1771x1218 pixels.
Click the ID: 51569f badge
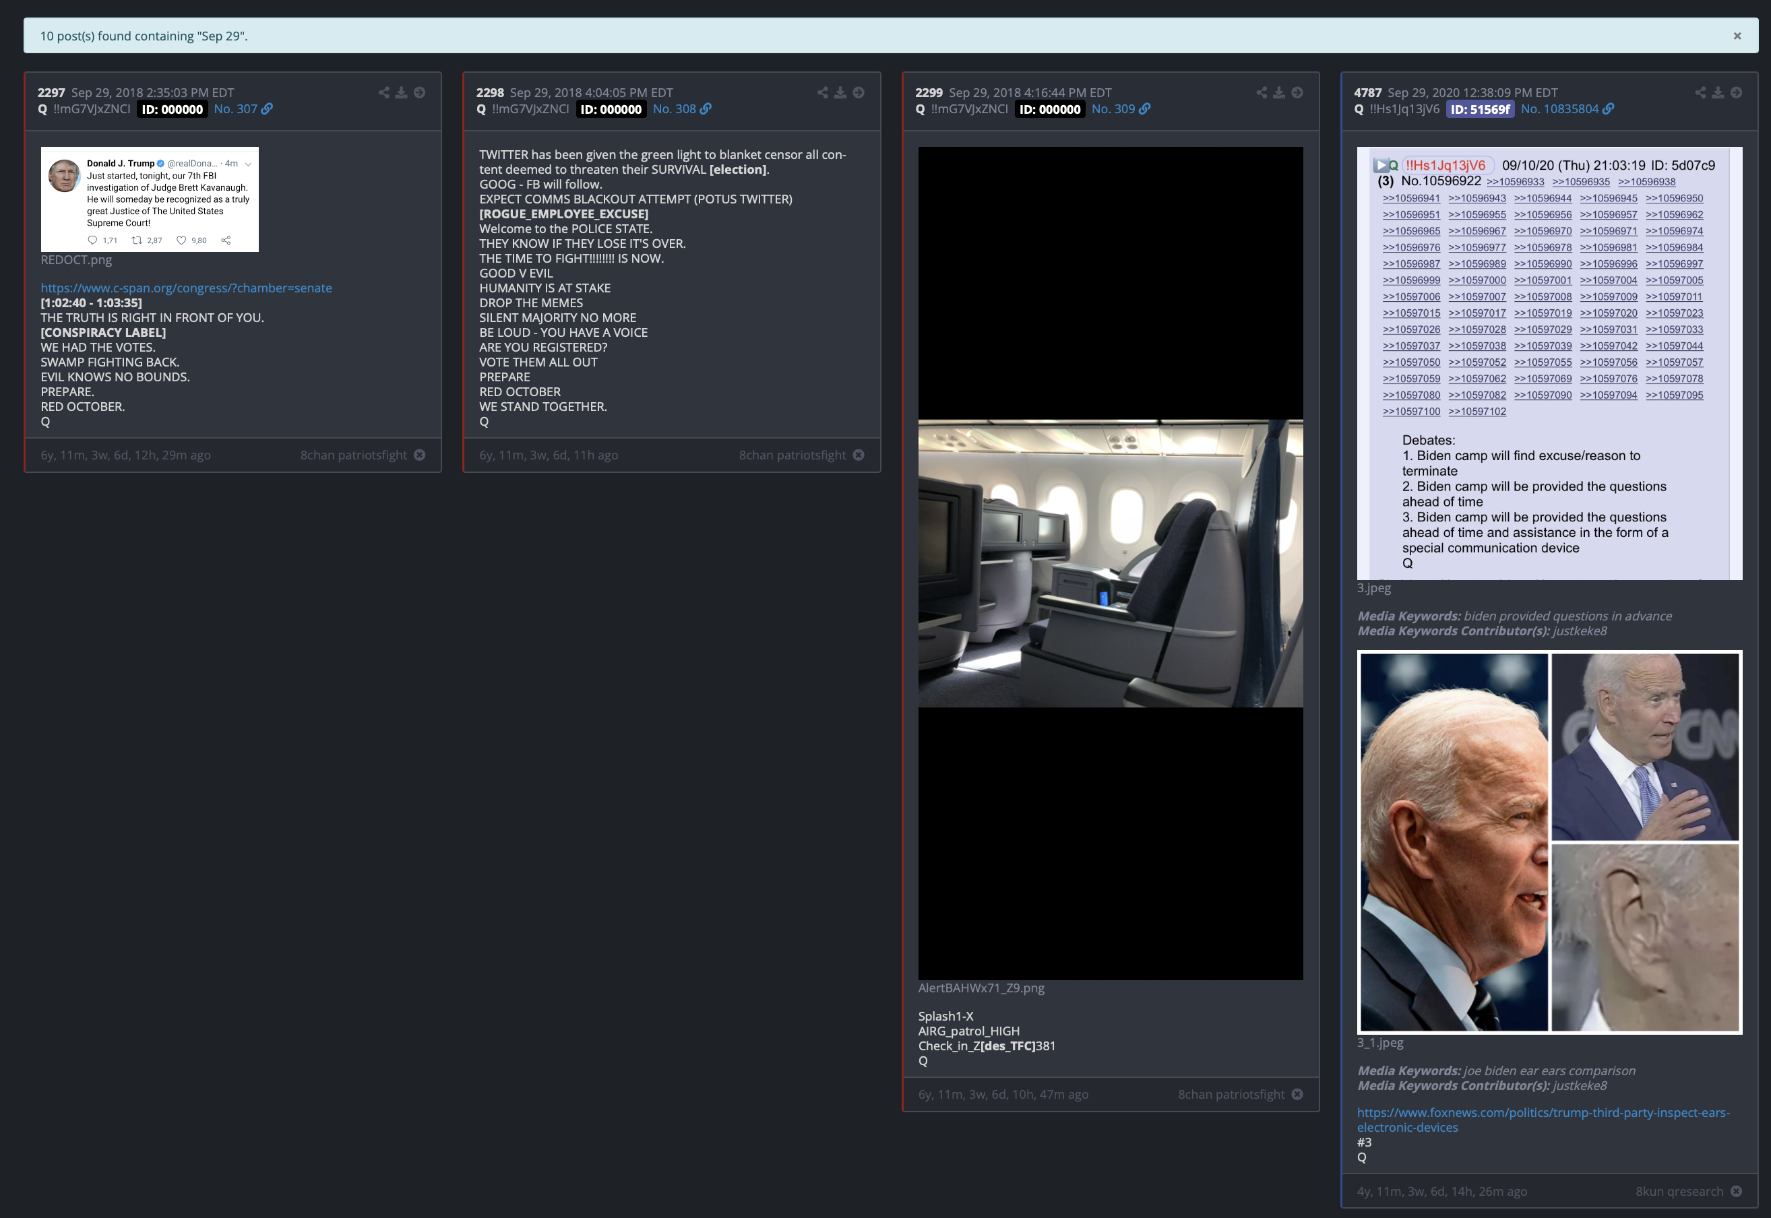tap(1479, 109)
